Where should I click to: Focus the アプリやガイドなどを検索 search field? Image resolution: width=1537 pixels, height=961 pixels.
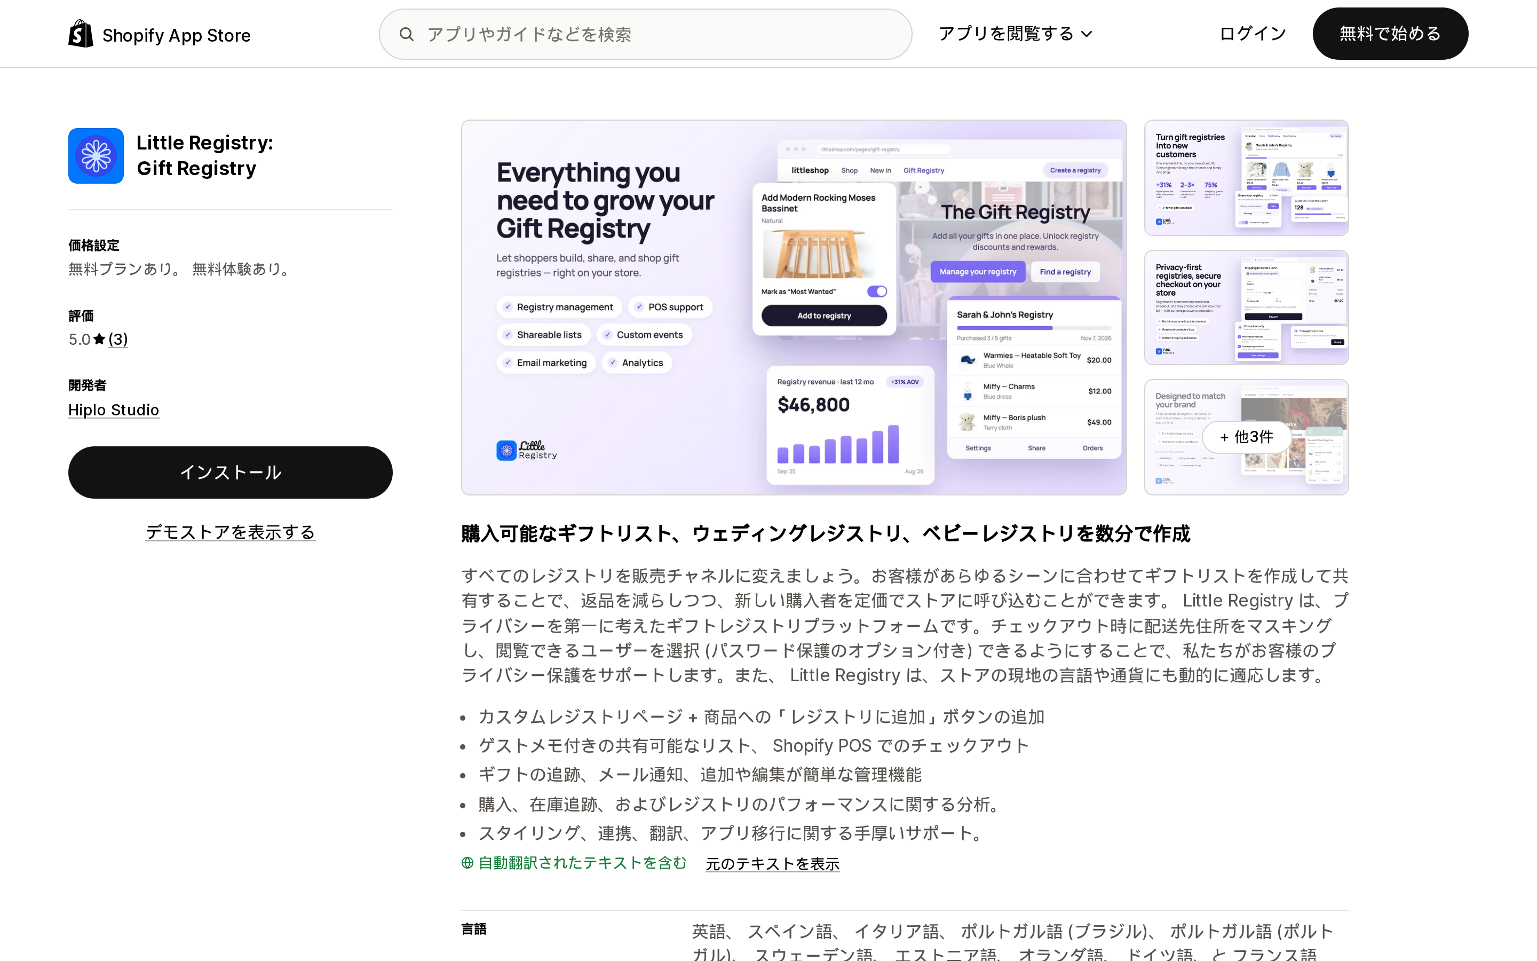(x=645, y=34)
